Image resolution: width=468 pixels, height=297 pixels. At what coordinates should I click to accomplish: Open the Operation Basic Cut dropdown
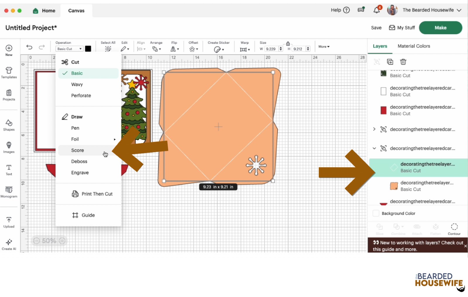[x=69, y=49]
